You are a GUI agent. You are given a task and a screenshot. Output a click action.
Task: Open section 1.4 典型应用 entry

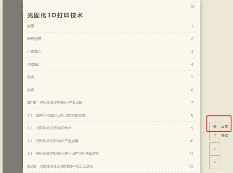[x=63, y=154]
